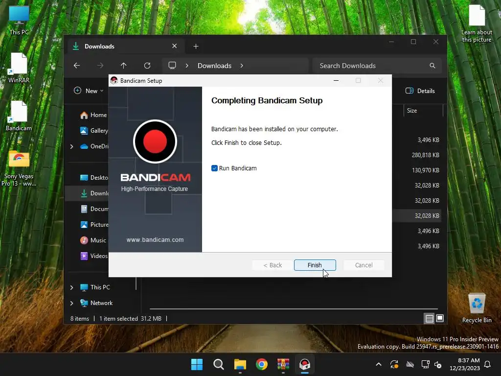Open volume control in system tray
Image resolution: width=501 pixels, height=376 pixels.
point(438,364)
